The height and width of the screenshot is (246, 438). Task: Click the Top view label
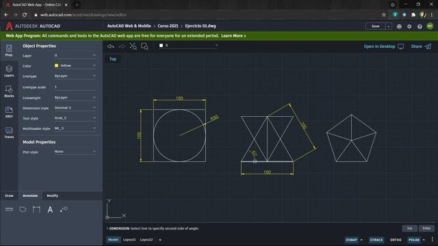point(113,59)
